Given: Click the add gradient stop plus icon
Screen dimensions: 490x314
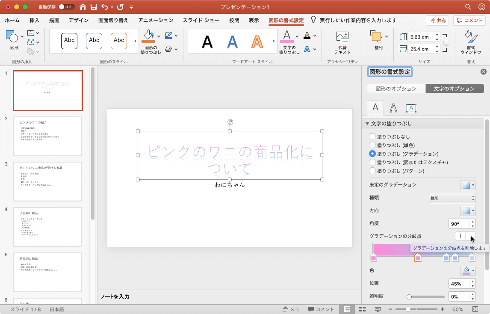Looking at the screenshot, I should click(x=460, y=236).
